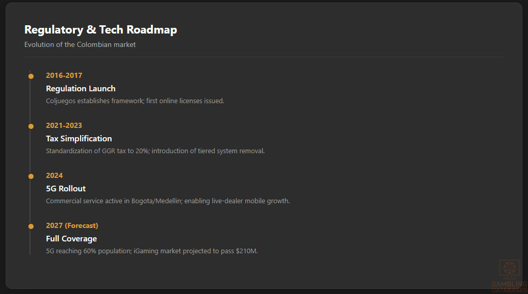Viewport: 528px width, 294px height.
Task: Click the 2016-2017 timeline dot
Action: (x=31, y=76)
